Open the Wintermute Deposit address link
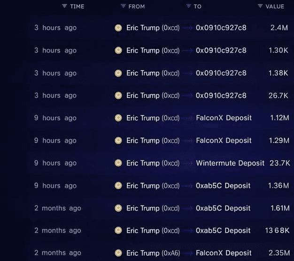 click(x=230, y=163)
